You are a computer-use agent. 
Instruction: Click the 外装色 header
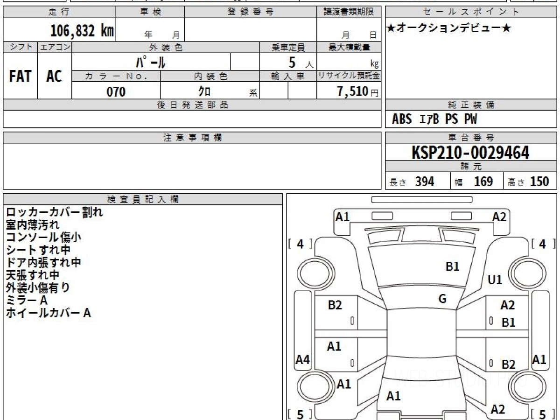tap(166, 47)
